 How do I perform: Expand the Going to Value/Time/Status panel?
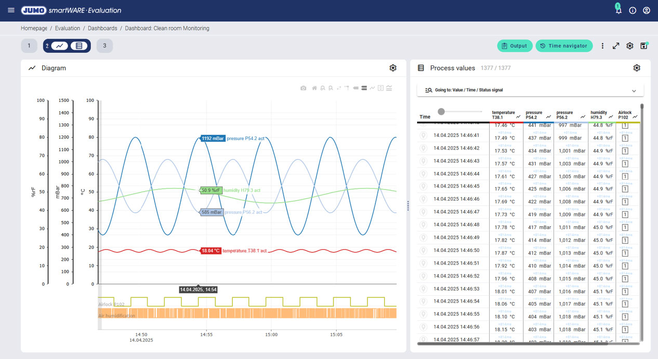(634, 90)
